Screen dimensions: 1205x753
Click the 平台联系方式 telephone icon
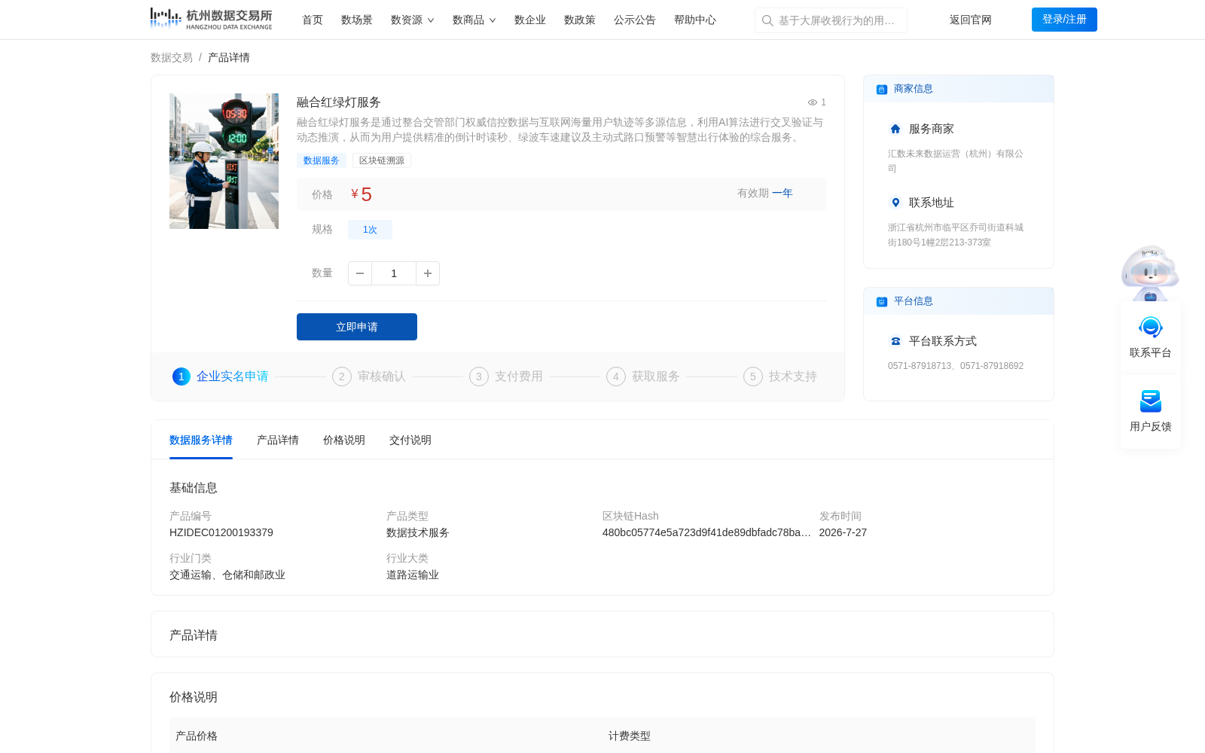click(x=895, y=341)
